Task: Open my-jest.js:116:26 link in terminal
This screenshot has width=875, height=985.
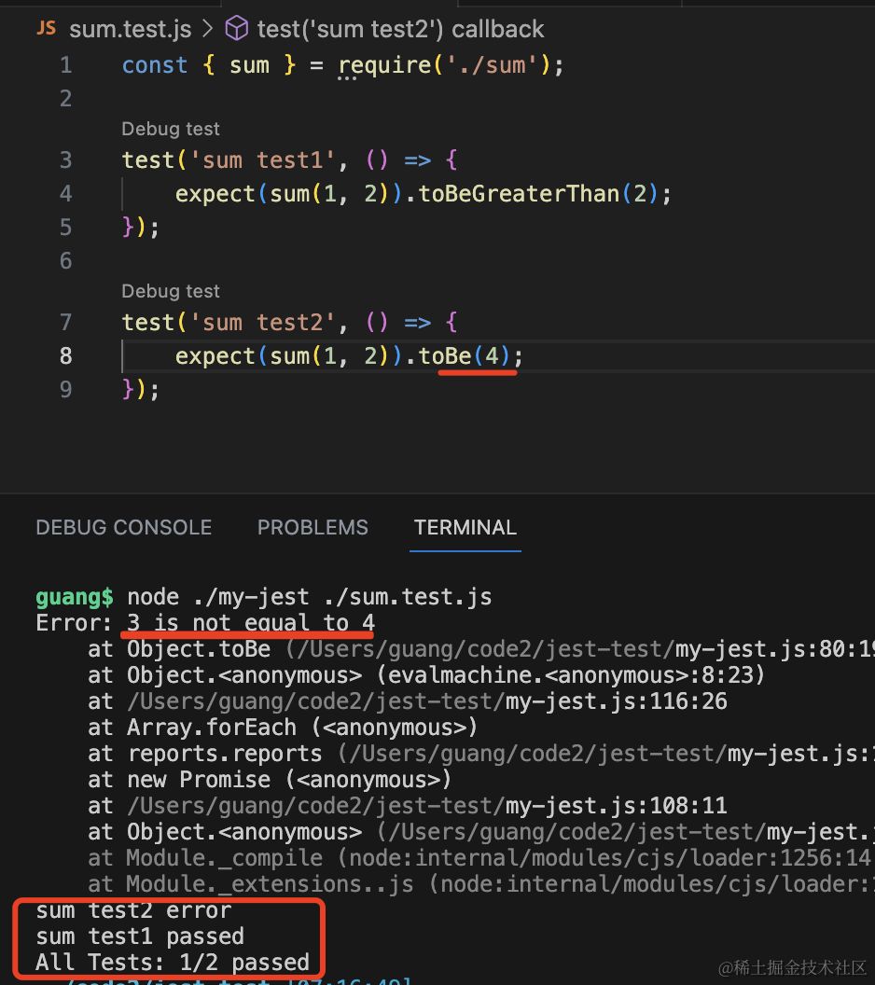Action: click(x=616, y=701)
